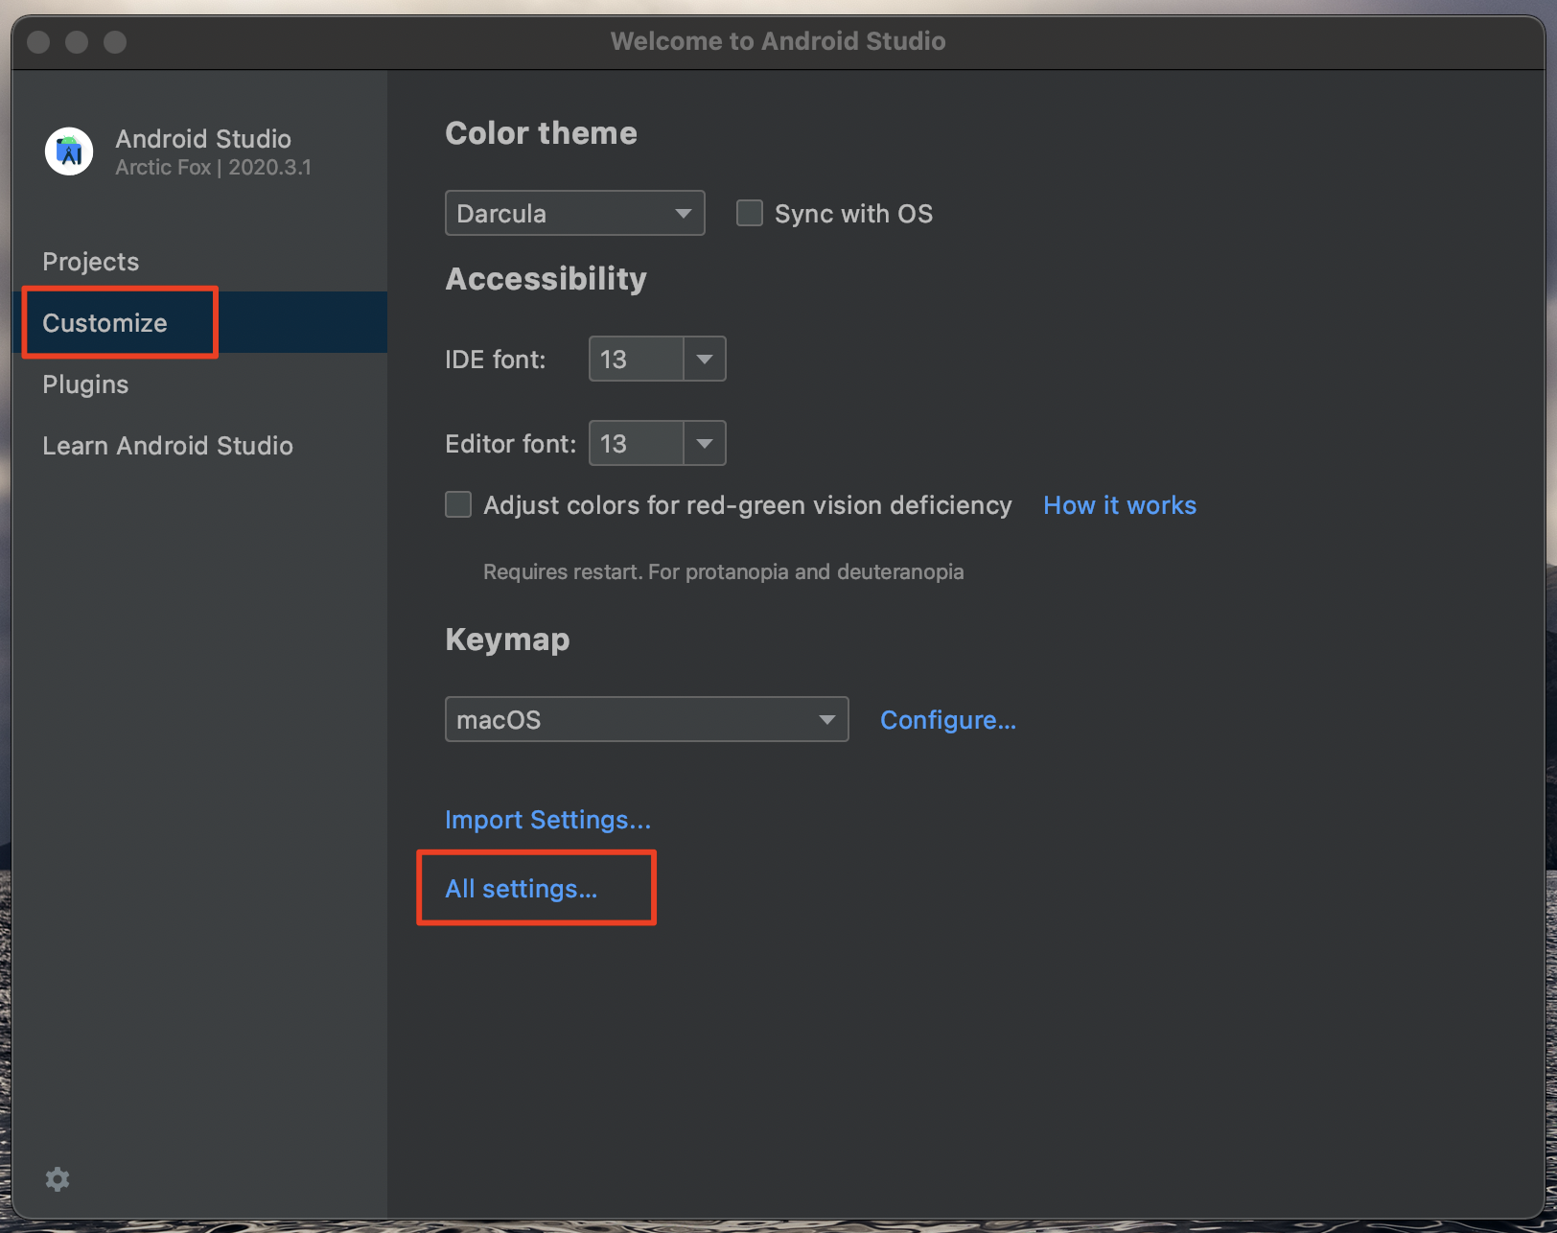Screen dimensions: 1557x1233
Task: Click the Color theme heading
Action: [541, 133]
